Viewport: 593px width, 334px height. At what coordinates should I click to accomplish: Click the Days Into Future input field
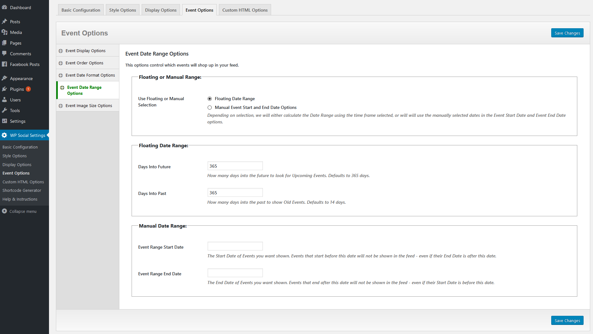pos(235,166)
